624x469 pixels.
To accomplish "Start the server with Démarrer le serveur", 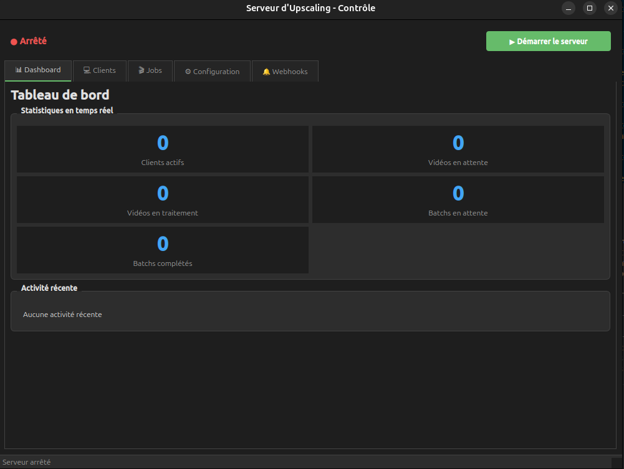I will (548, 40).
